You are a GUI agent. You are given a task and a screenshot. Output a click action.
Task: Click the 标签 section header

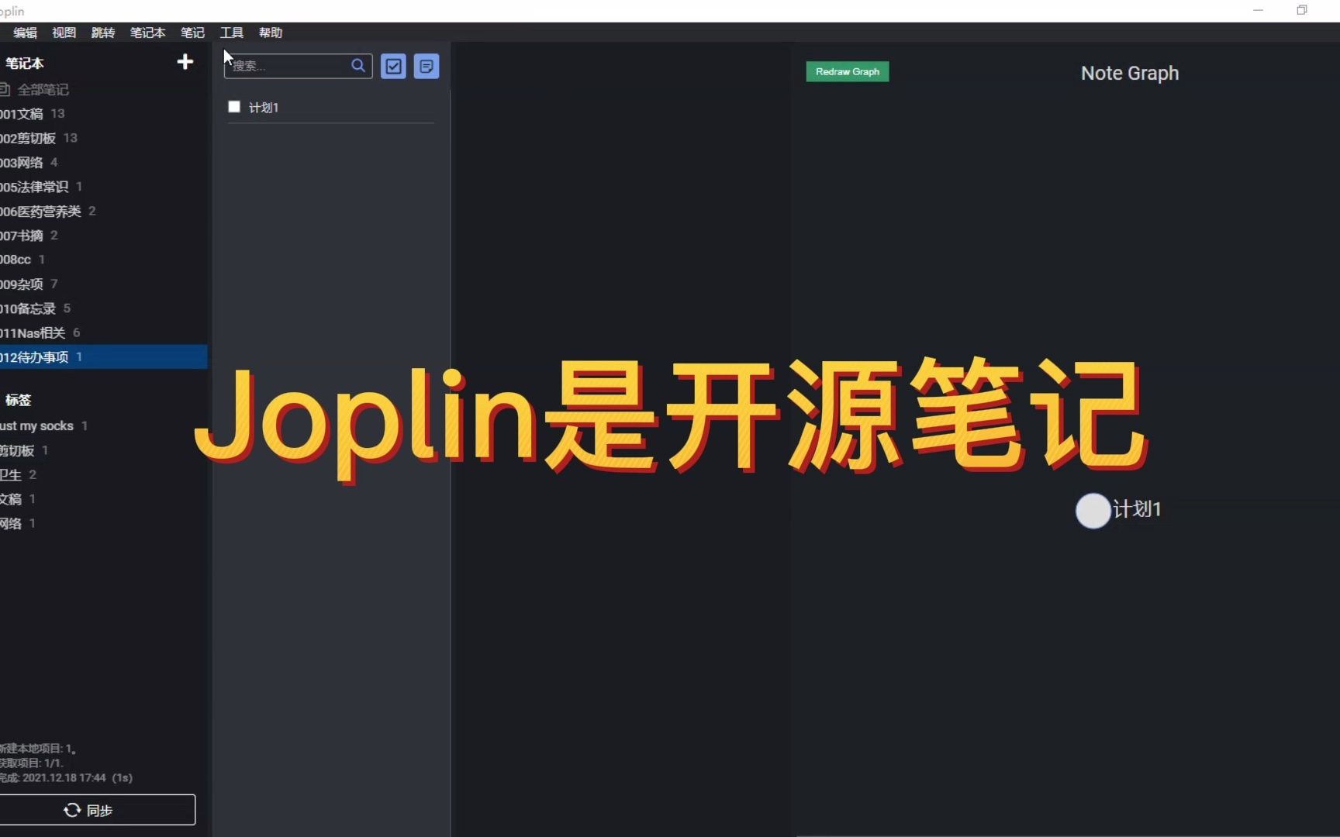point(19,400)
